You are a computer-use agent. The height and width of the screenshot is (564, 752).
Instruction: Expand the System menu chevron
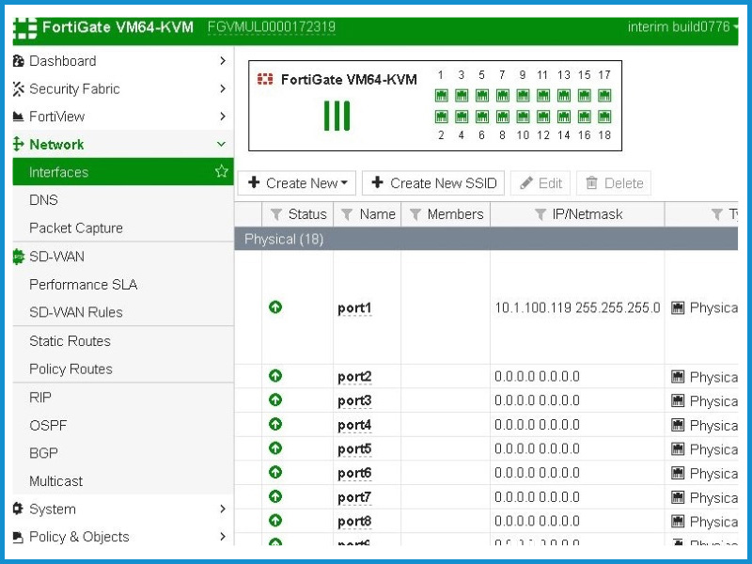tap(223, 509)
